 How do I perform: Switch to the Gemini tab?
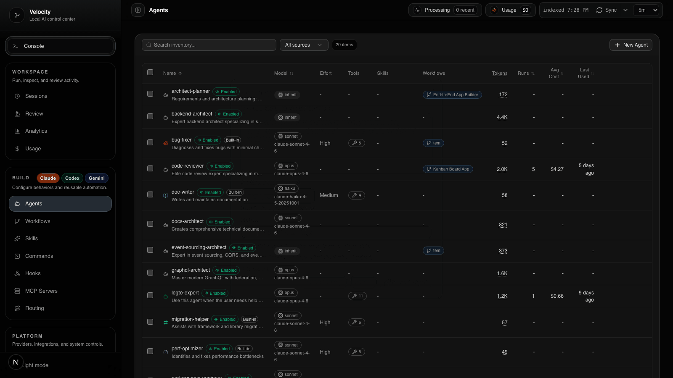click(x=96, y=178)
